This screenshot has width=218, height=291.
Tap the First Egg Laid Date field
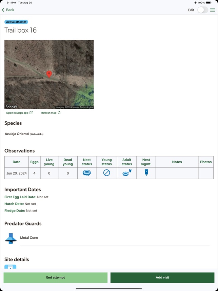click(x=25, y=197)
